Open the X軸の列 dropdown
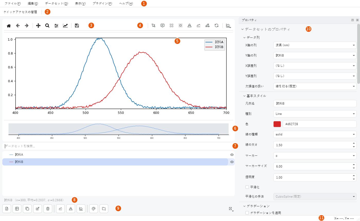The height and width of the screenshot is (221, 360). (x=315, y=45)
